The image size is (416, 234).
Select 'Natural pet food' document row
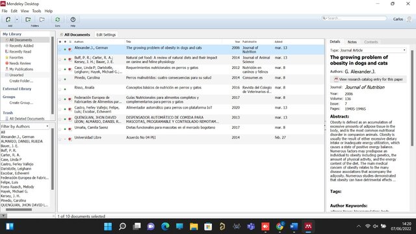click(x=191, y=59)
